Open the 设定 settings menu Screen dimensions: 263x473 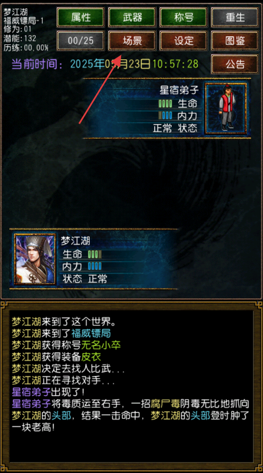[184, 40]
